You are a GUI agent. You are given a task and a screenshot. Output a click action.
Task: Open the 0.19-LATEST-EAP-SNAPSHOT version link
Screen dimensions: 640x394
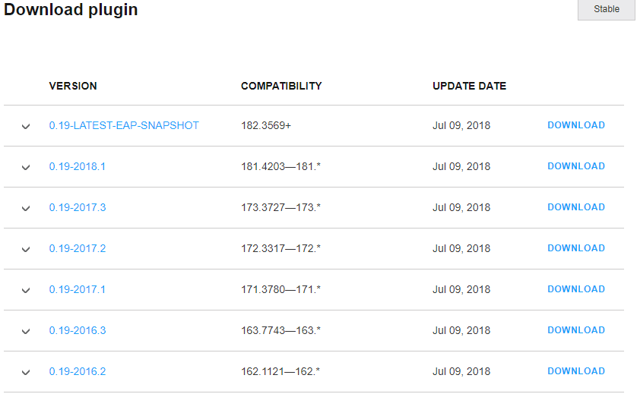pos(124,125)
